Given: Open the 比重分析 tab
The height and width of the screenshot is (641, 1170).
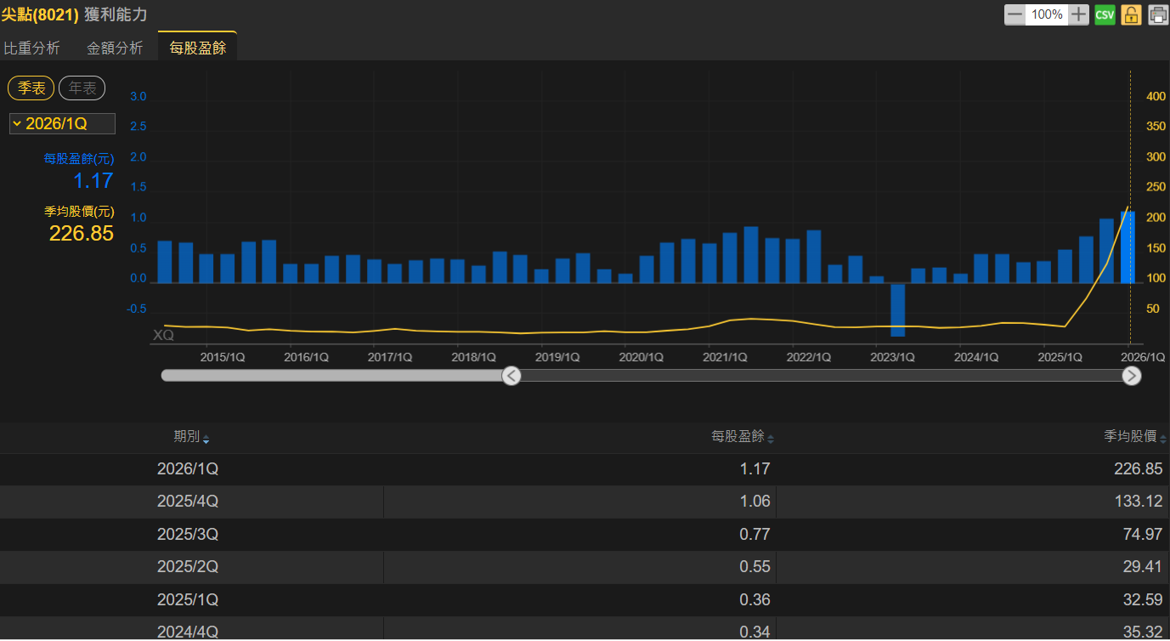Looking at the screenshot, I should pyautogui.click(x=32, y=48).
